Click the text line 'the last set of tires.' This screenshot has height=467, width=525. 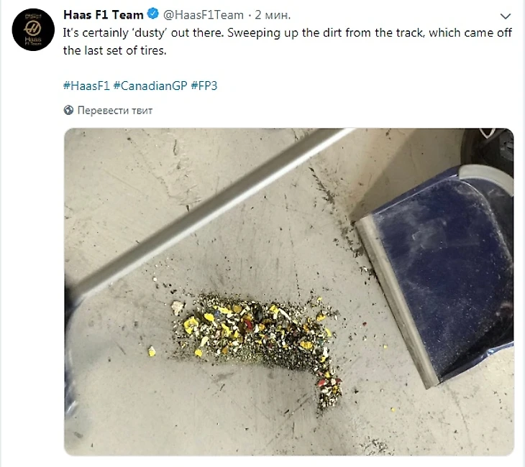[114, 50]
